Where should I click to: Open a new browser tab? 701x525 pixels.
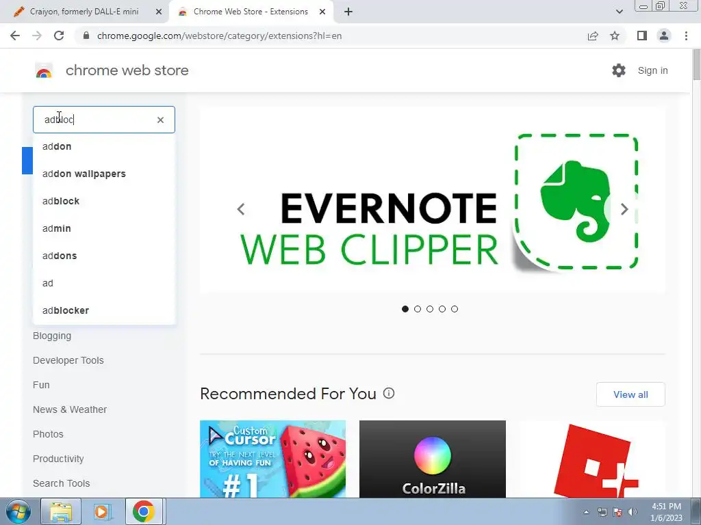tap(348, 12)
